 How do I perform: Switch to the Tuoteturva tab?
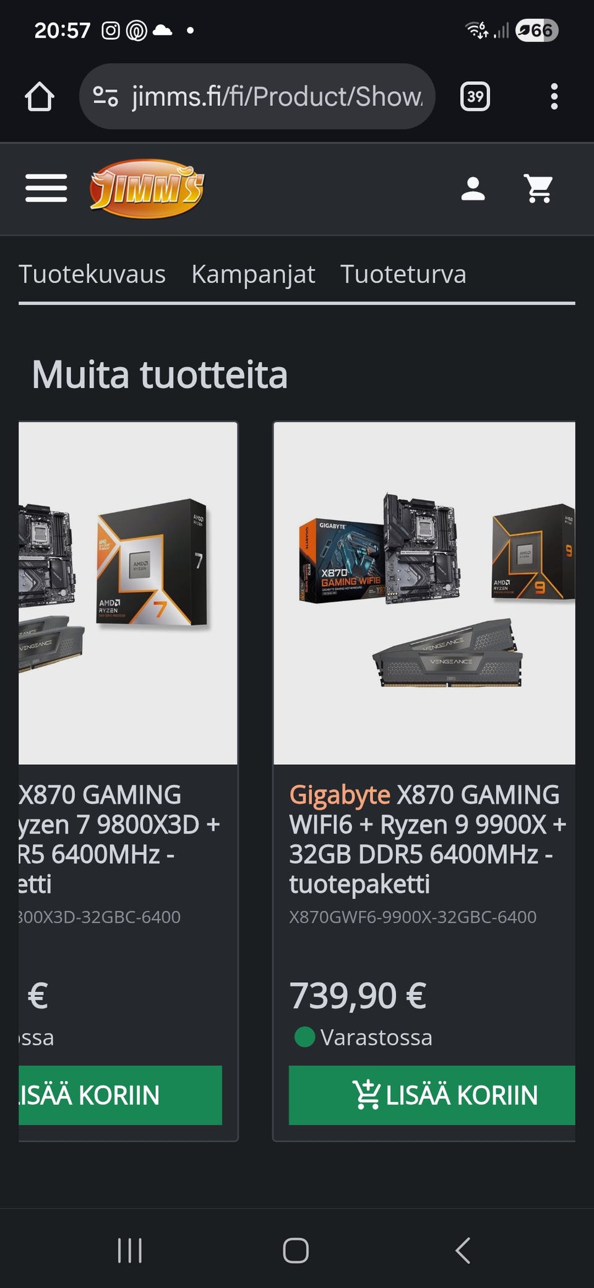(403, 274)
